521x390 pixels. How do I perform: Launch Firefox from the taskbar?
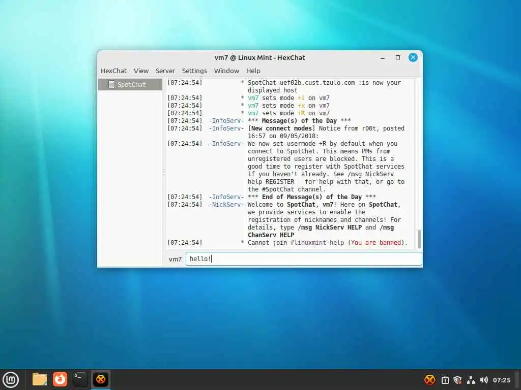pyautogui.click(x=60, y=379)
